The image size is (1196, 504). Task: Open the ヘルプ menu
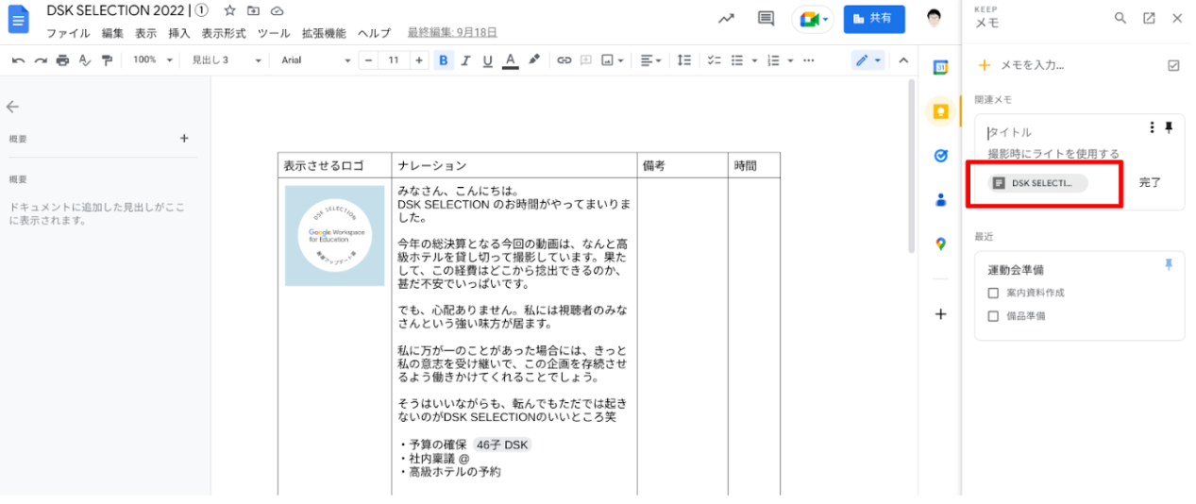pyautogui.click(x=374, y=33)
